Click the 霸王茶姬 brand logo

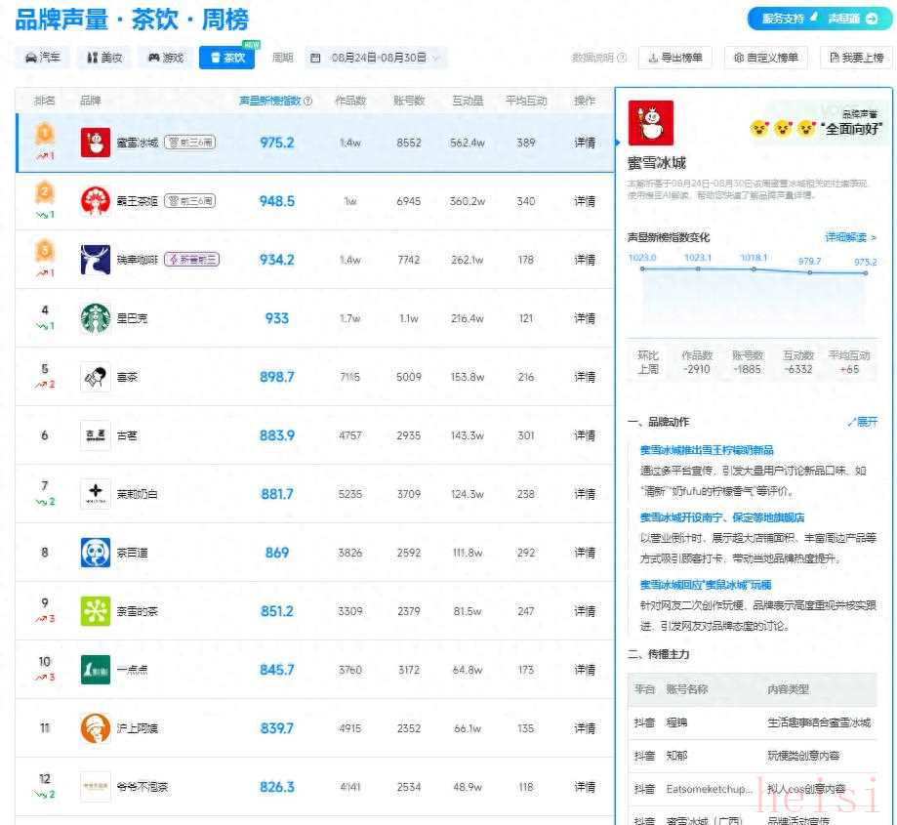(x=96, y=201)
